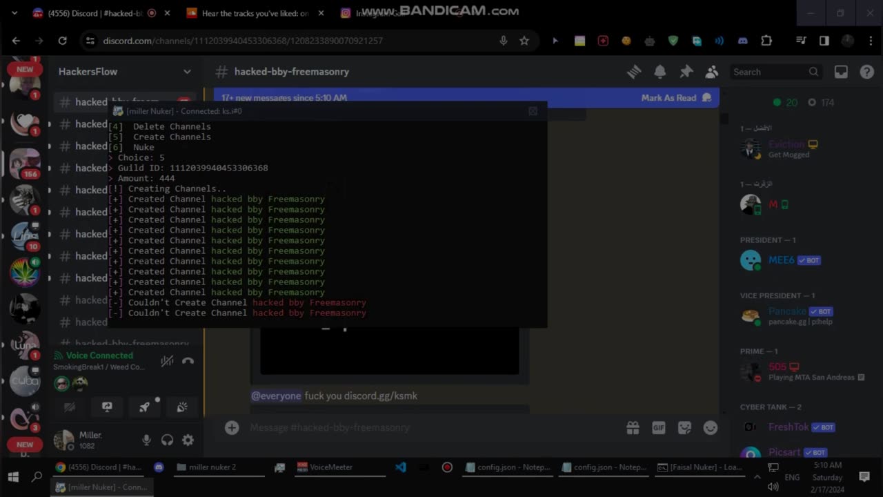Share your screen in voice panel
The image size is (883, 497).
tap(107, 407)
